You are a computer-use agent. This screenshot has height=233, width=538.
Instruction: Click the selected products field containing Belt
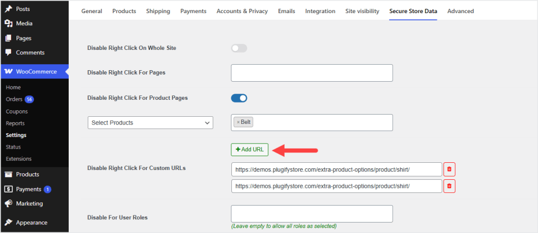pyautogui.click(x=312, y=122)
